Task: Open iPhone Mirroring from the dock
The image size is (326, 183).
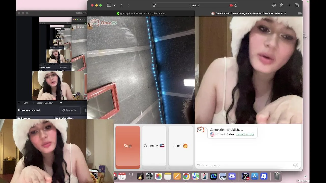Action: pos(205,176)
